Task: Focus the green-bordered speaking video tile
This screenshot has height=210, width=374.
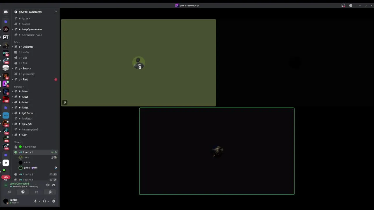Action: point(217,151)
